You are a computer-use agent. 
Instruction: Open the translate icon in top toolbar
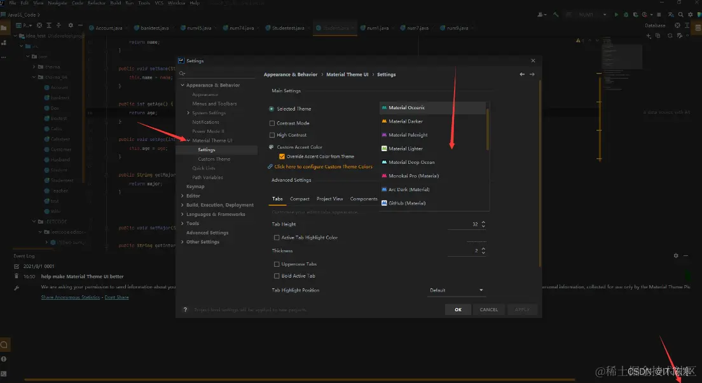point(671,15)
